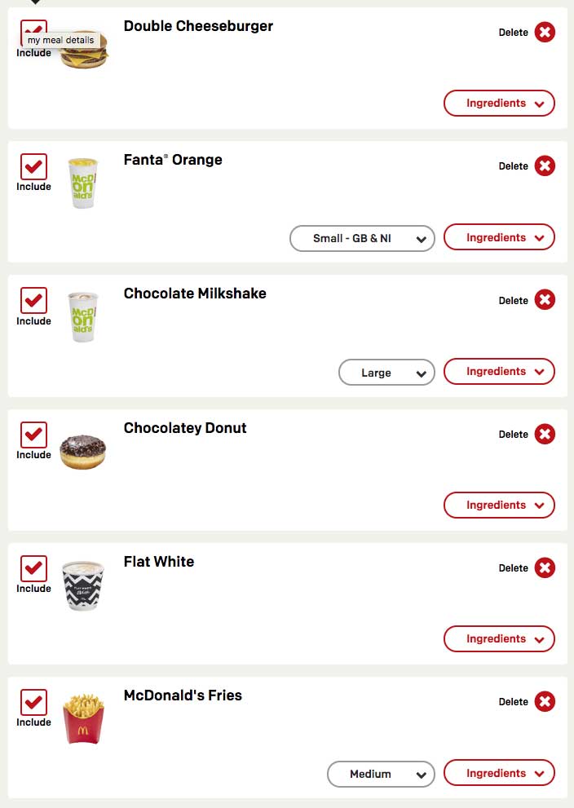Image resolution: width=574 pixels, height=808 pixels.
Task: Uncheck Include for Fanta Orange
Action: pyautogui.click(x=33, y=167)
